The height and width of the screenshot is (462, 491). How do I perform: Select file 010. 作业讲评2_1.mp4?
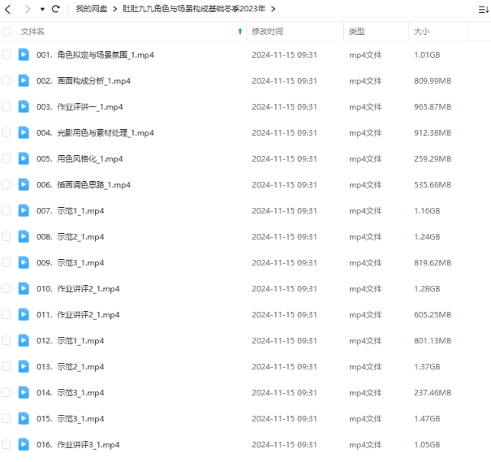click(78, 289)
